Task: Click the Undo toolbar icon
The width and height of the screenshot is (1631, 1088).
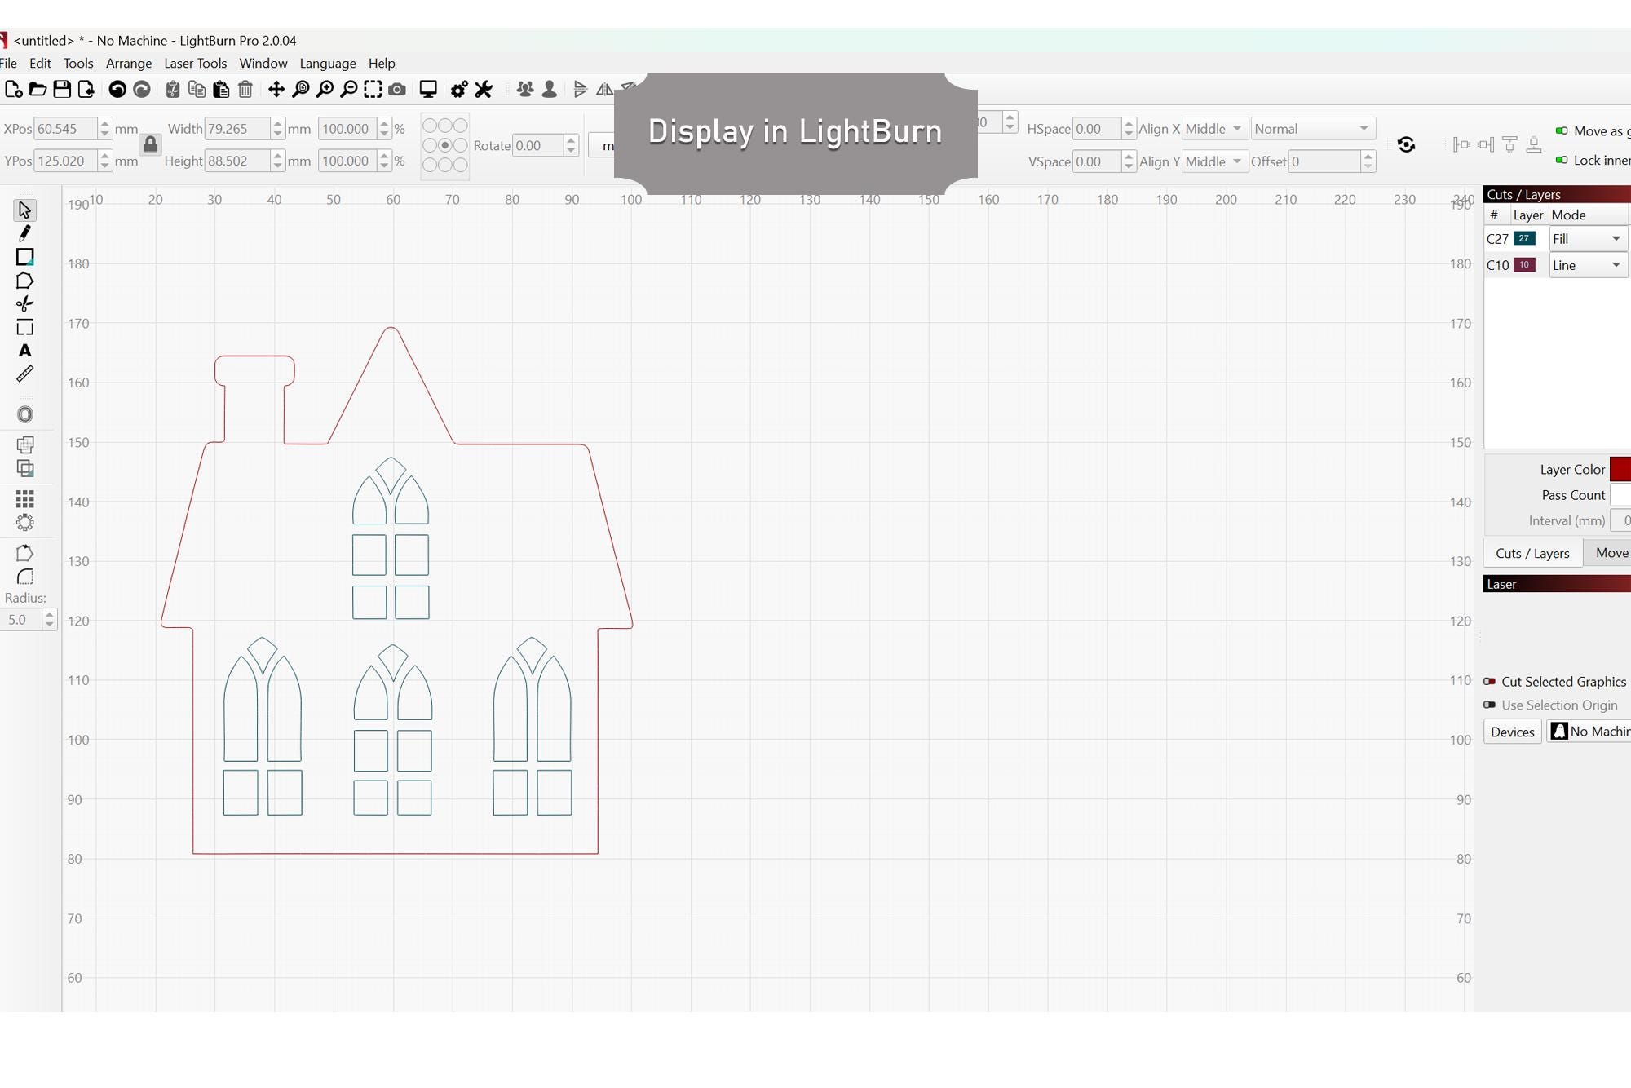Action: tap(117, 90)
